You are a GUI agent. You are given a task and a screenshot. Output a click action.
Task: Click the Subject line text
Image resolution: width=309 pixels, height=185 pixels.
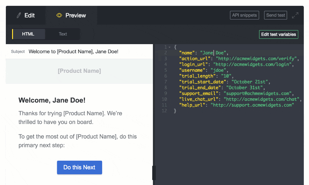74,52
